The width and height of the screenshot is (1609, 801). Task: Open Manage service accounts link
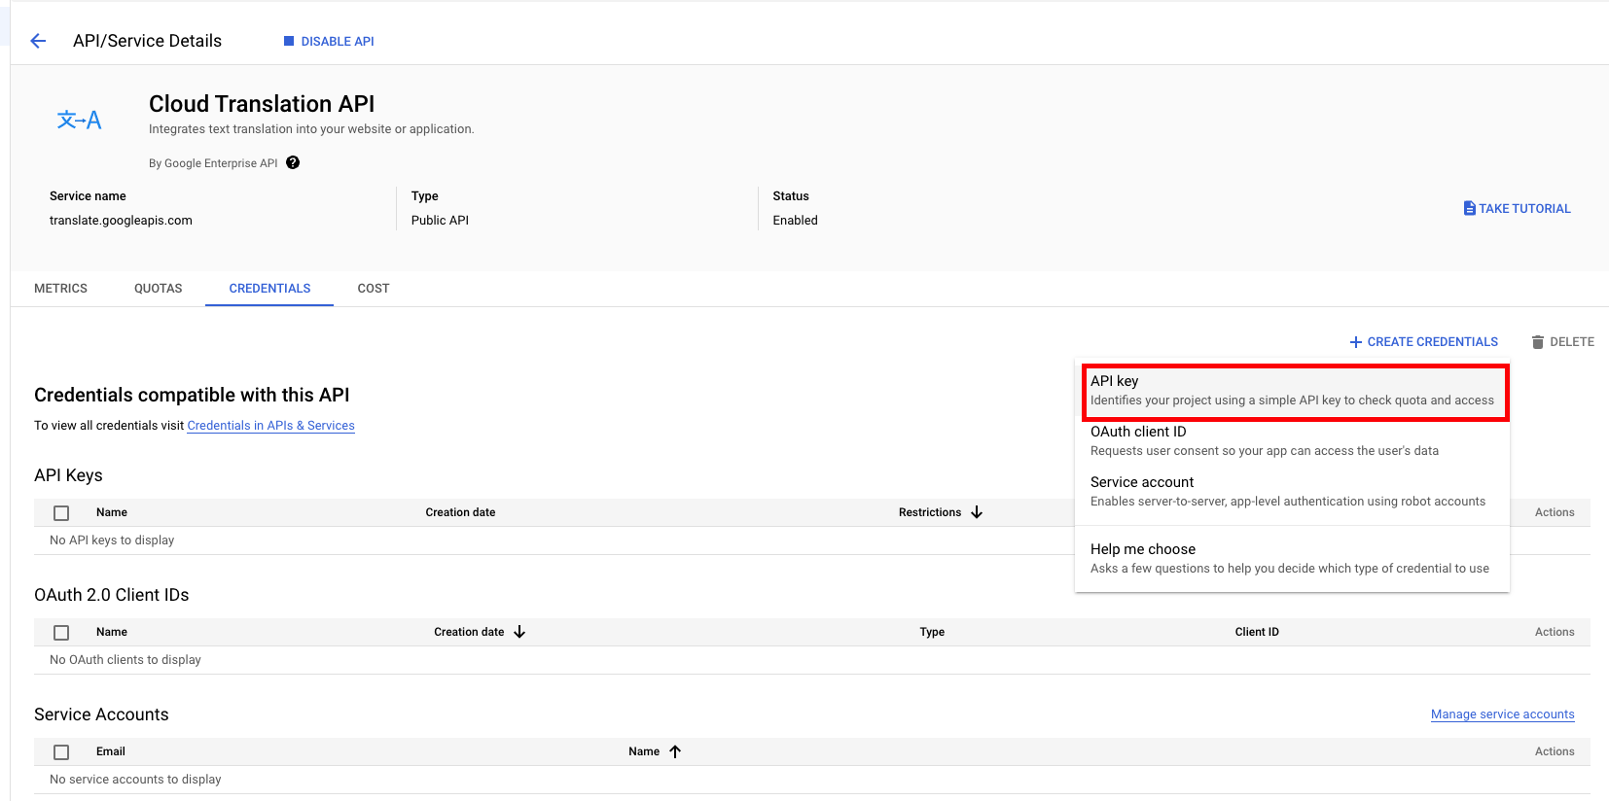(x=1502, y=714)
